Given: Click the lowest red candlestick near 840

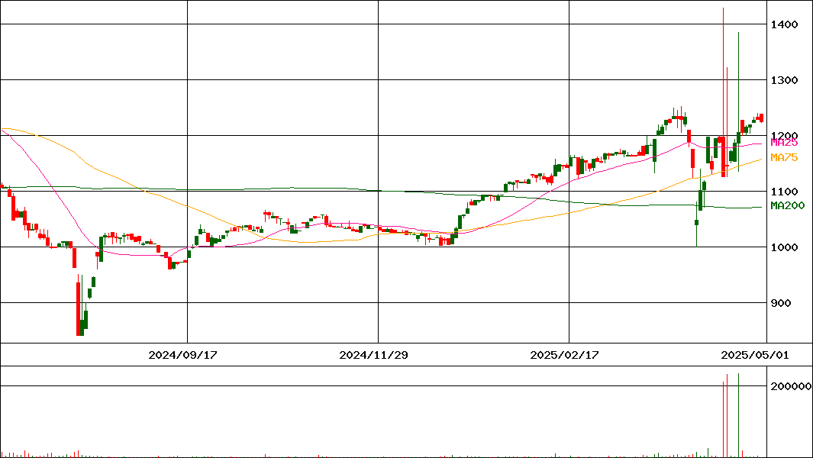Looking at the screenshot, I should (79, 308).
